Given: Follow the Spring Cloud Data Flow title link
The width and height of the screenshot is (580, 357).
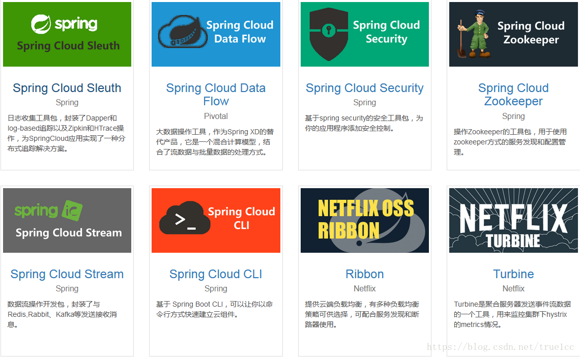Looking at the screenshot, I should pyautogui.click(x=216, y=95).
